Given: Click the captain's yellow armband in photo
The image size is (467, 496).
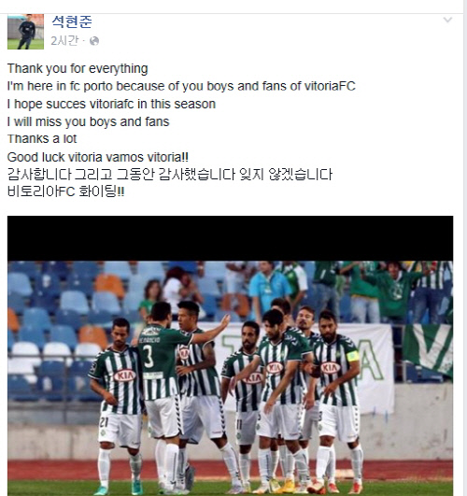Looking at the screenshot, I should pyautogui.click(x=353, y=356).
